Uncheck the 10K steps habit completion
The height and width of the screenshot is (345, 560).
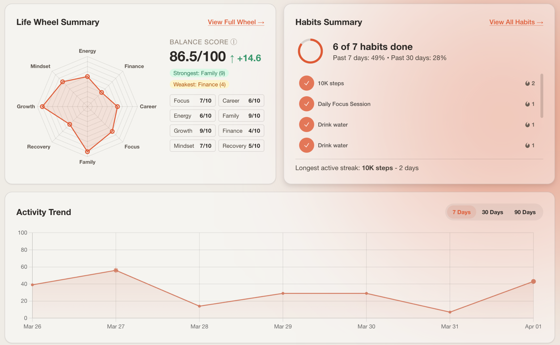[306, 83]
